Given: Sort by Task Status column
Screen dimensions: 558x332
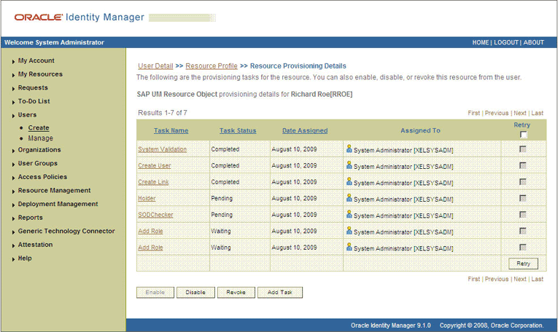Looking at the screenshot, I should pyautogui.click(x=238, y=130).
